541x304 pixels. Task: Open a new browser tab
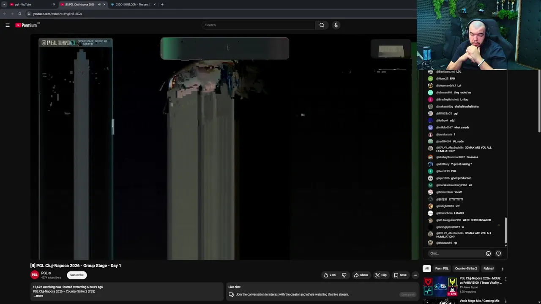[162, 4]
